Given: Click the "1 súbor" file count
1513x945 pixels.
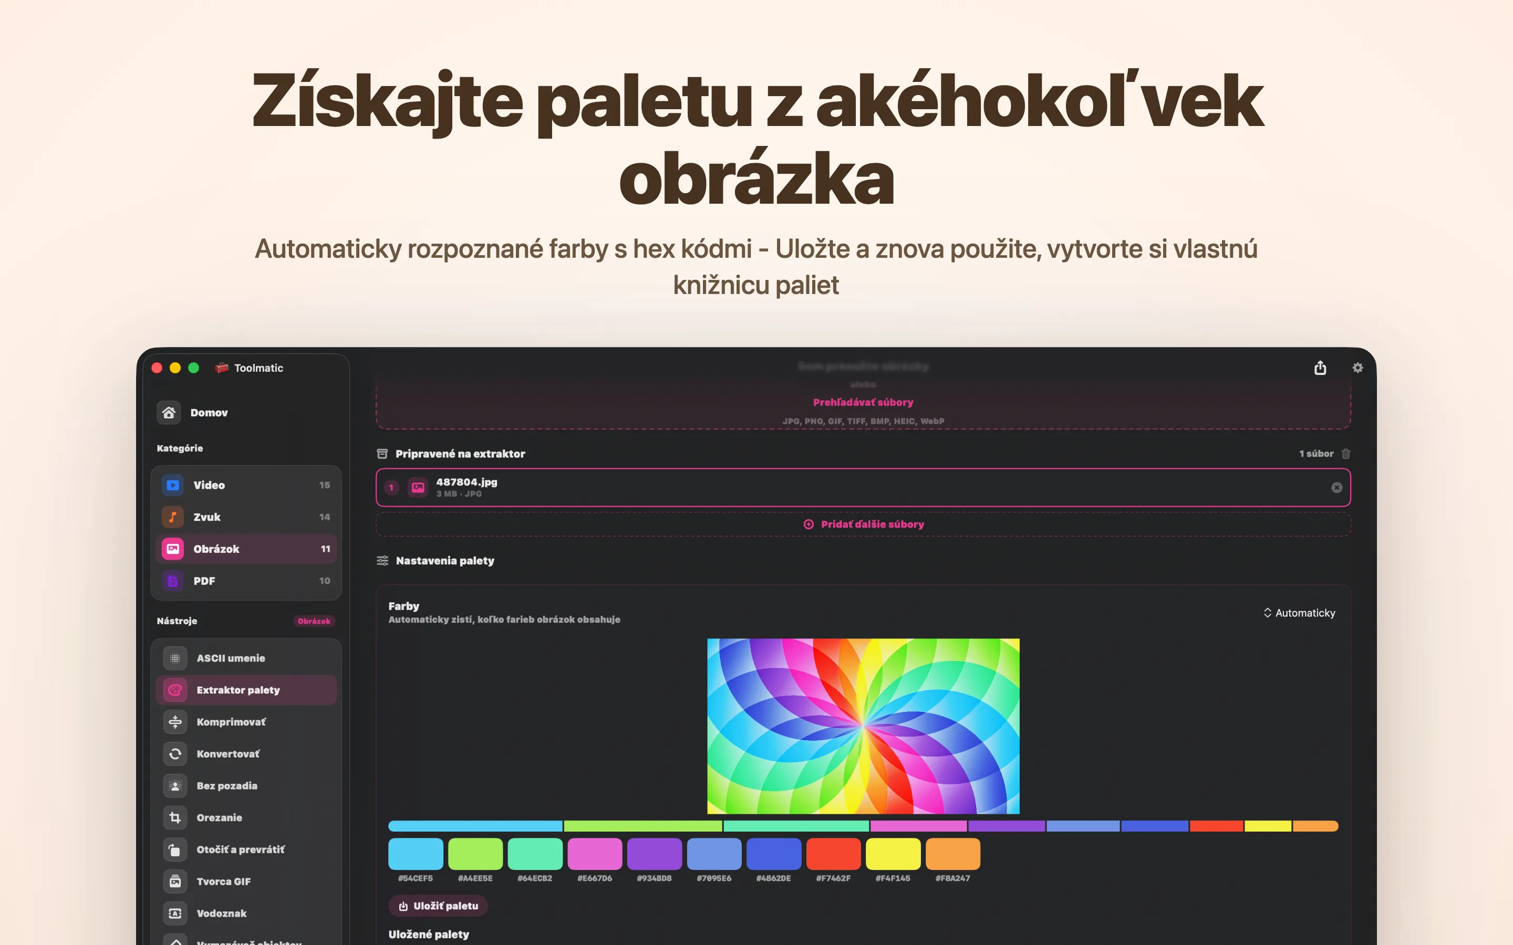Looking at the screenshot, I should tap(1316, 454).
